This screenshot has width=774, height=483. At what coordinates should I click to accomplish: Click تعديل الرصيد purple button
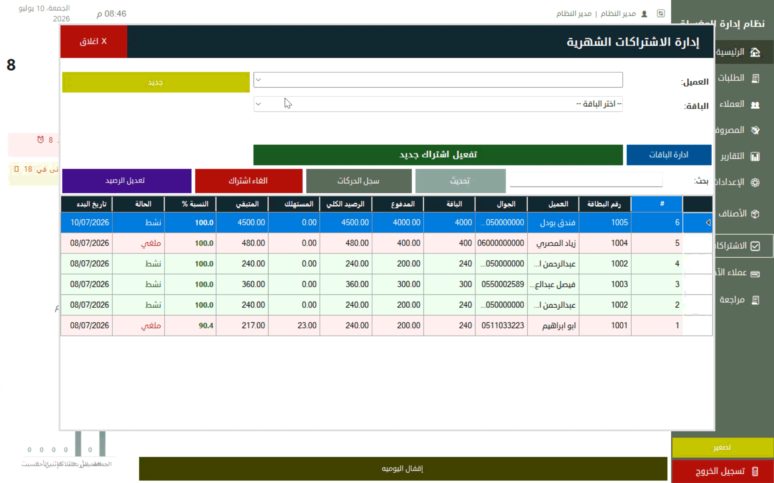tap(127, 181)
